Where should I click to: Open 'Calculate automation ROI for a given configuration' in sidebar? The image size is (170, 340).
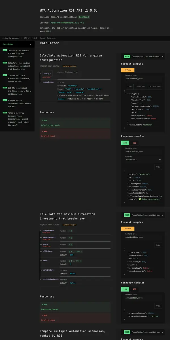17,53
